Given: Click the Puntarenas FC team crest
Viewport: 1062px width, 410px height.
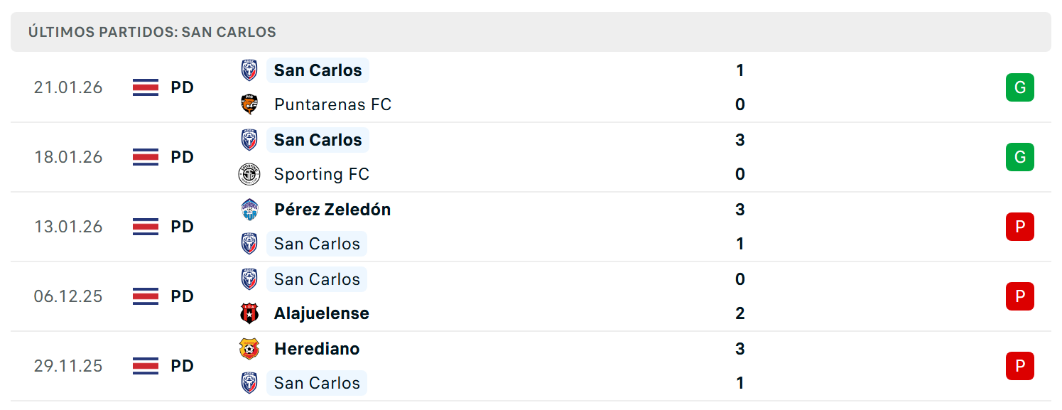Looking at the screenshot, I should click(249, 104).
